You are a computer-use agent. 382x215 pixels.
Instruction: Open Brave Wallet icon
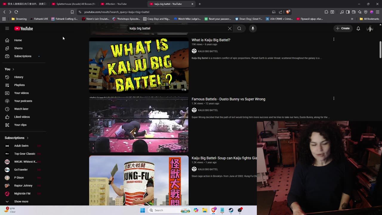[354, 12]
